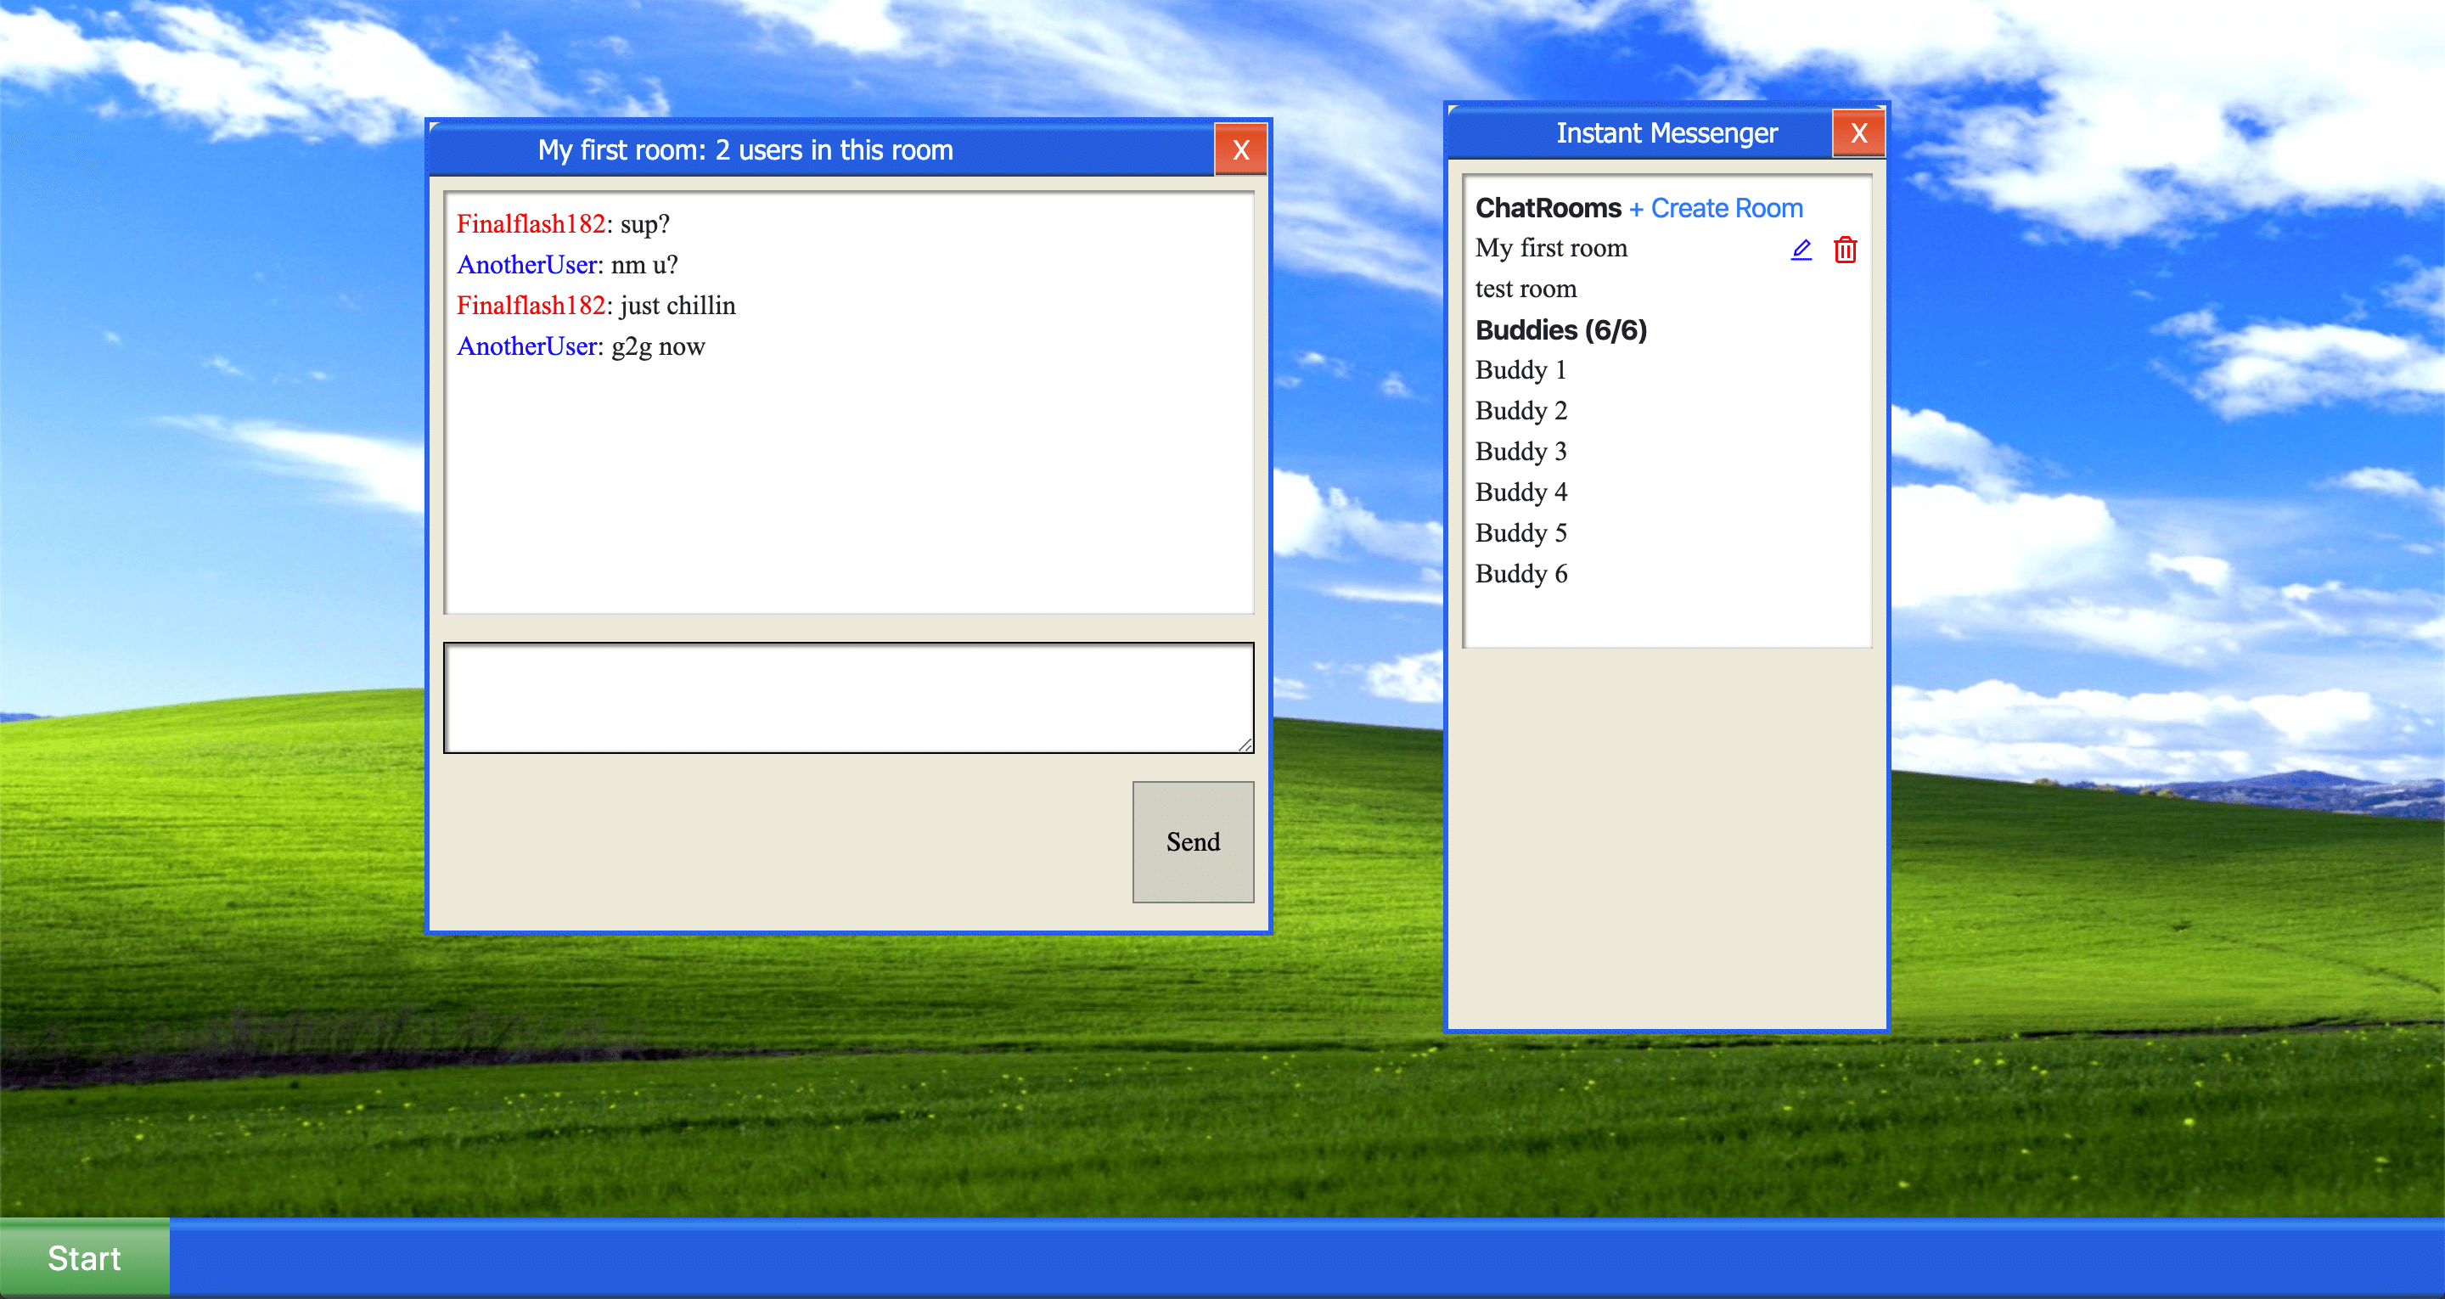
Task: Close the My first room chat window
Action: (x=1240, y=149)
